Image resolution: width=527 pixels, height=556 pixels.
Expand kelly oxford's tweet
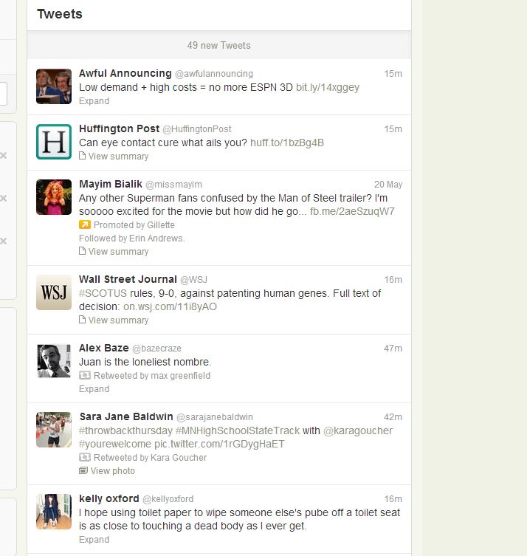point(94,540)
